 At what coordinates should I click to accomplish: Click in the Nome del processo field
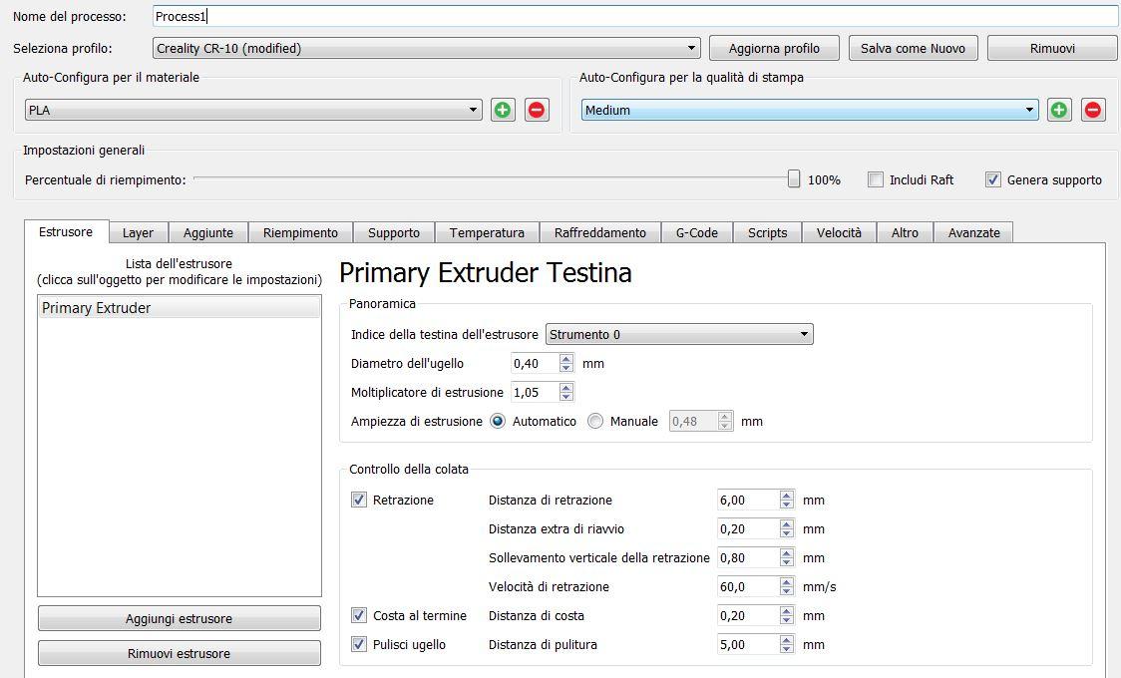(635, 16)
